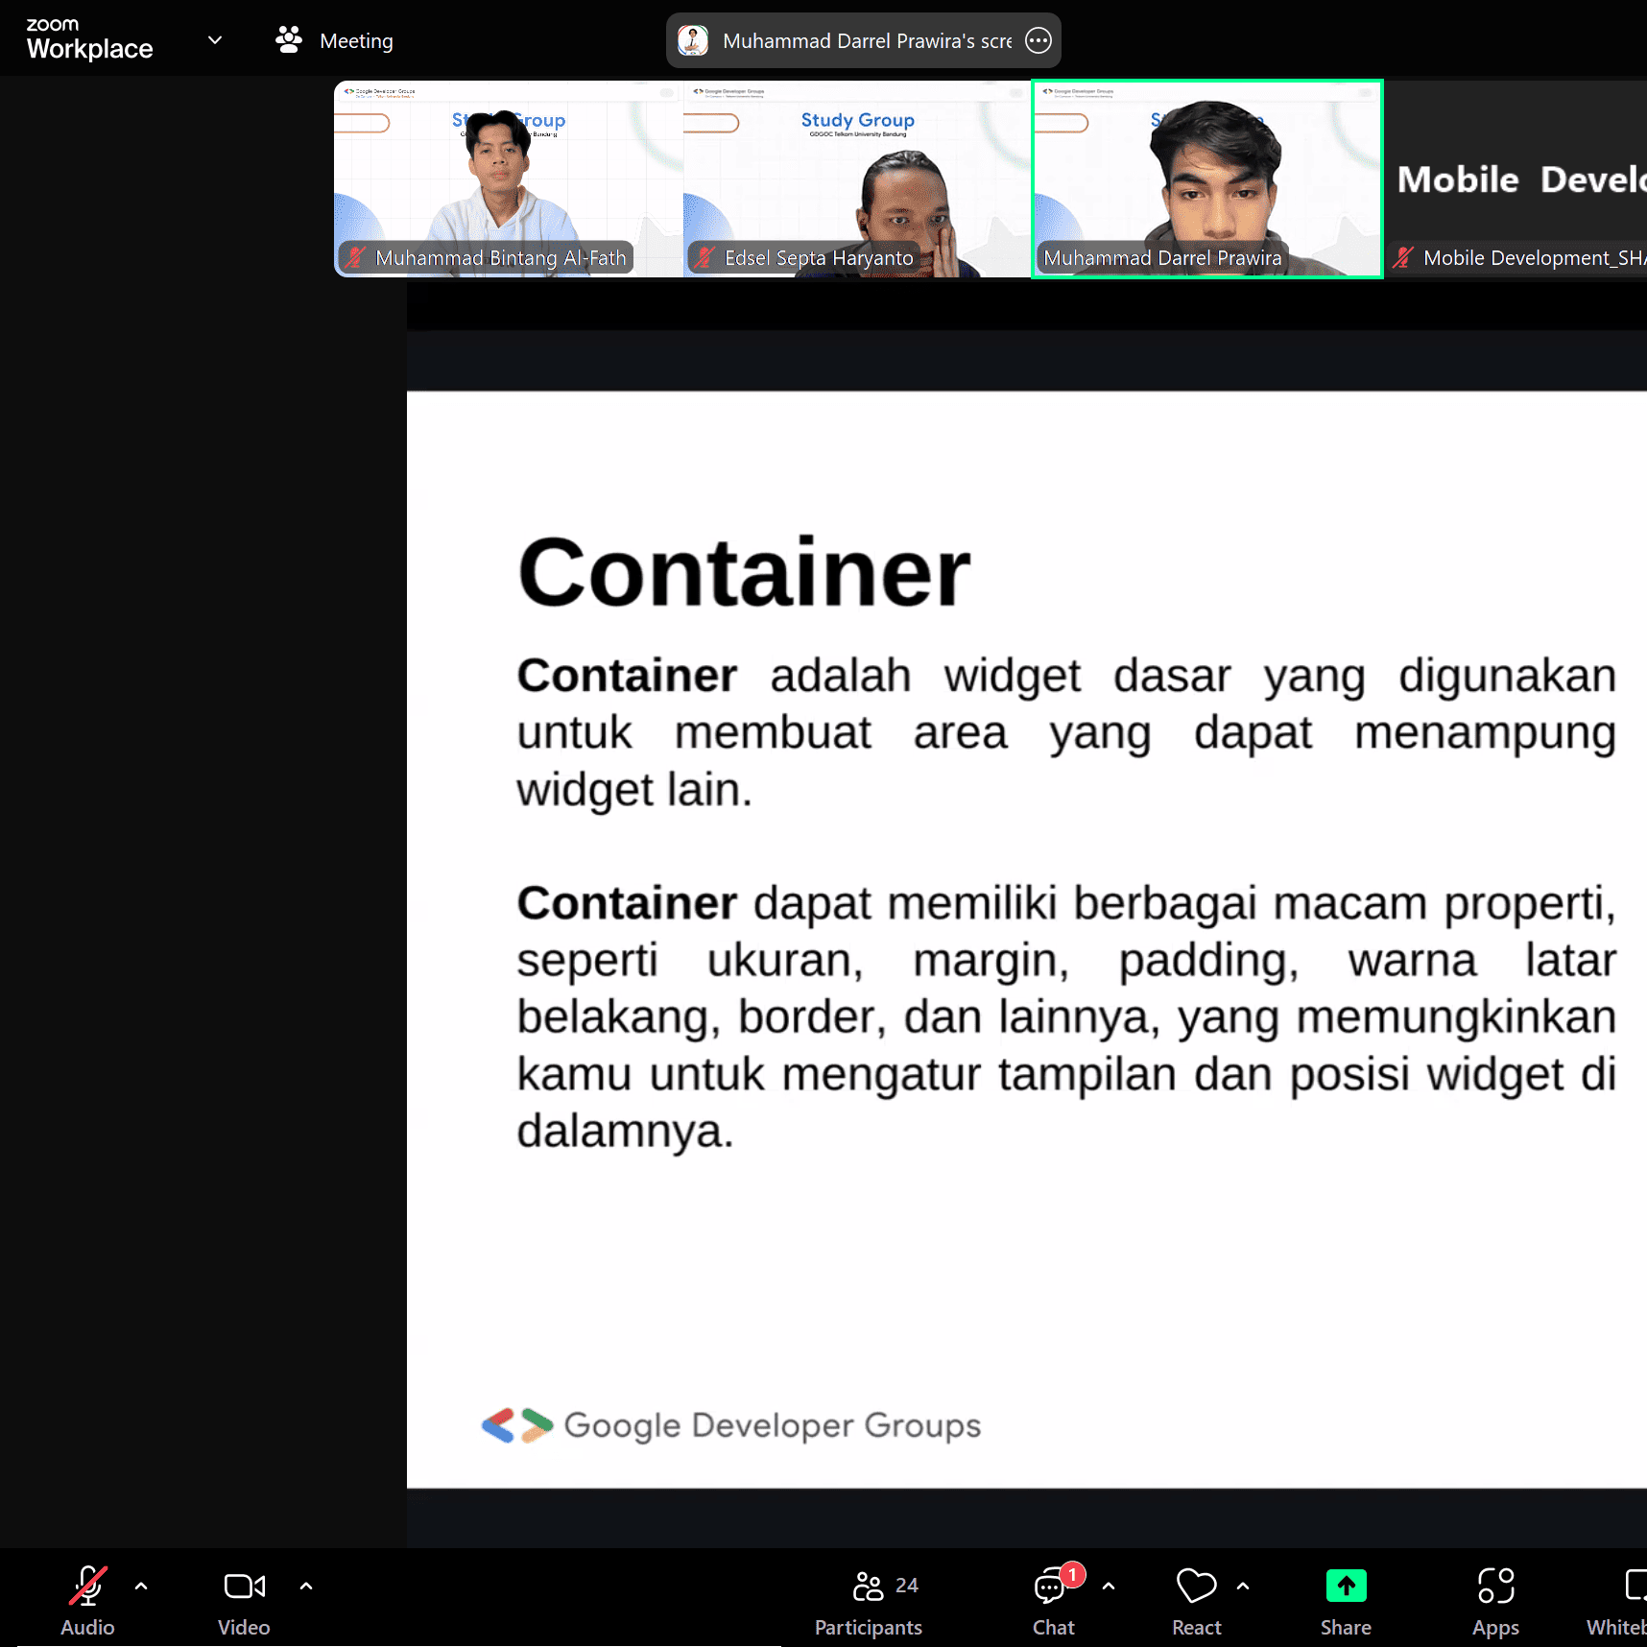Open Zoom Workplace dropdown chevron

(215, 40)
